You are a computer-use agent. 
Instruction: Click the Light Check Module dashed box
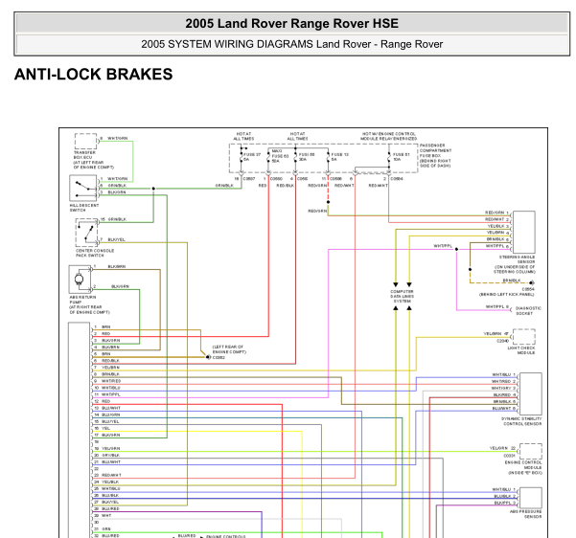click(524, 337)
